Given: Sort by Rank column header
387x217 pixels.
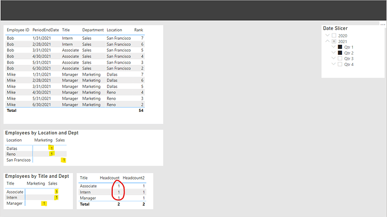Looking at the screenshot, I should [x=139, y=30].
